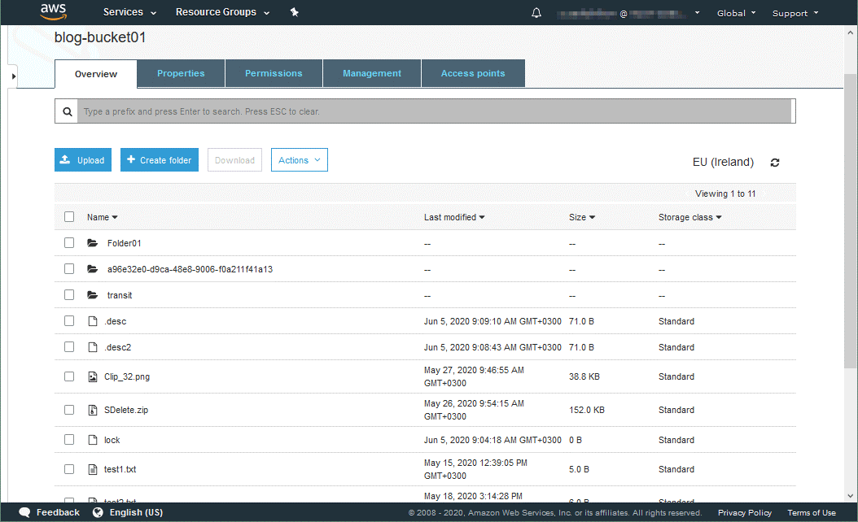Viewport: 858px width, 522px height.
Task: Sort by Last modified column
Action: click(x=454, y=217)
